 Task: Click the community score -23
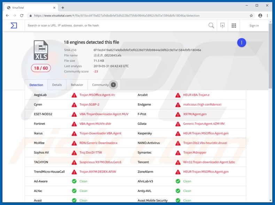click(x=96, y=72)
